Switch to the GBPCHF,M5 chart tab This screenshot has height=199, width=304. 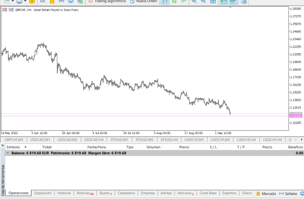[x=14, y=139]
